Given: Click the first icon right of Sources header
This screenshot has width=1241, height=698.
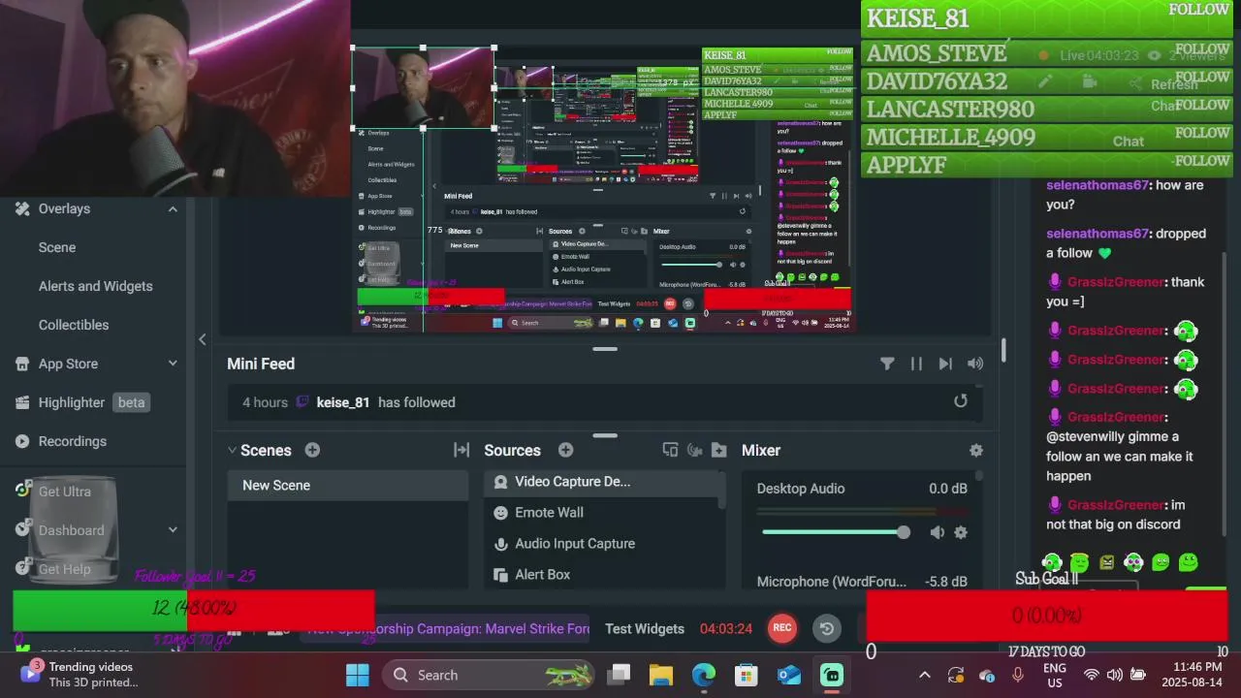Looking at the screenshot, I should pyautogui.click(x=670, y=450).
